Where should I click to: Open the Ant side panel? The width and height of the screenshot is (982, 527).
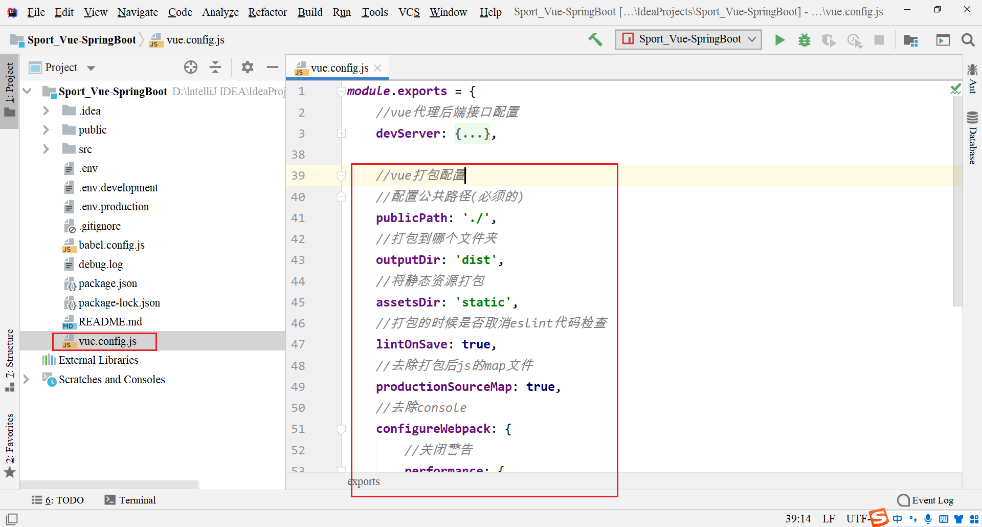(972, 78)
